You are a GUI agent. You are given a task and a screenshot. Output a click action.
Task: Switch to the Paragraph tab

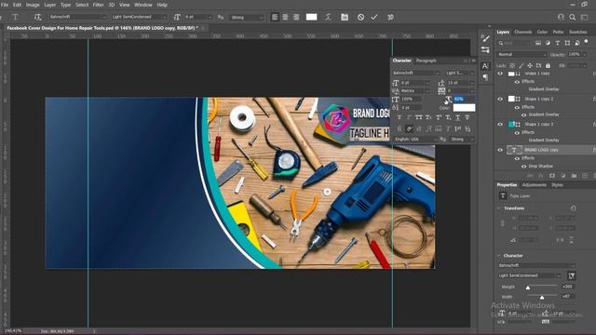point(427,60)
